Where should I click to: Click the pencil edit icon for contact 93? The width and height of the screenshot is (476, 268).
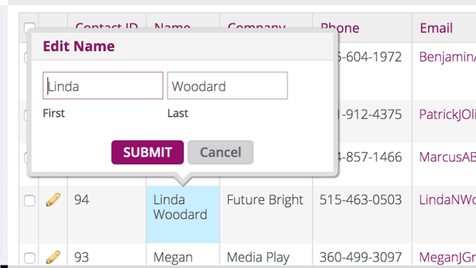pos(53,257)
